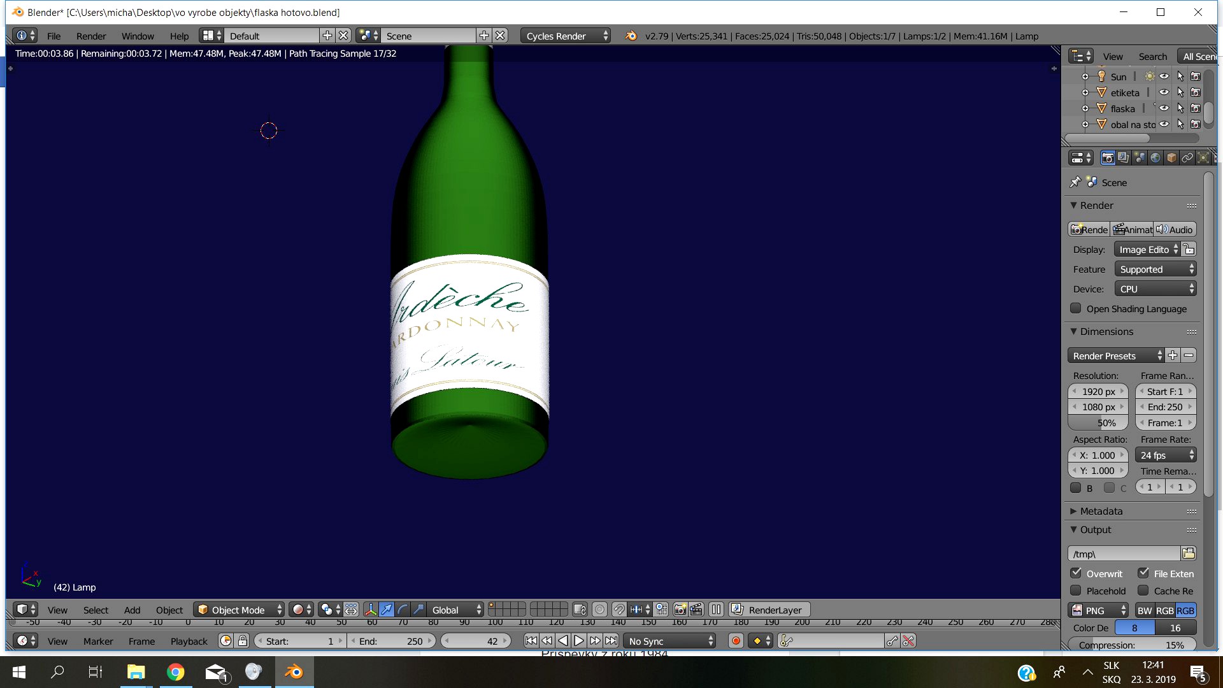
Task: Open the No Sync playback dropdown
Action: coord(669,641)
